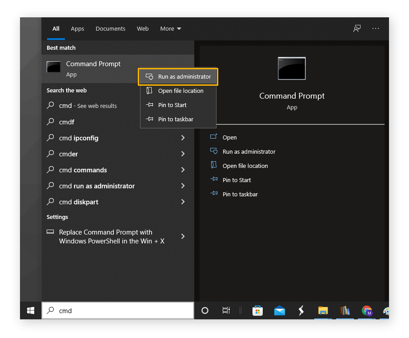Click inside the cmd search input field

(x=118, y=310)
